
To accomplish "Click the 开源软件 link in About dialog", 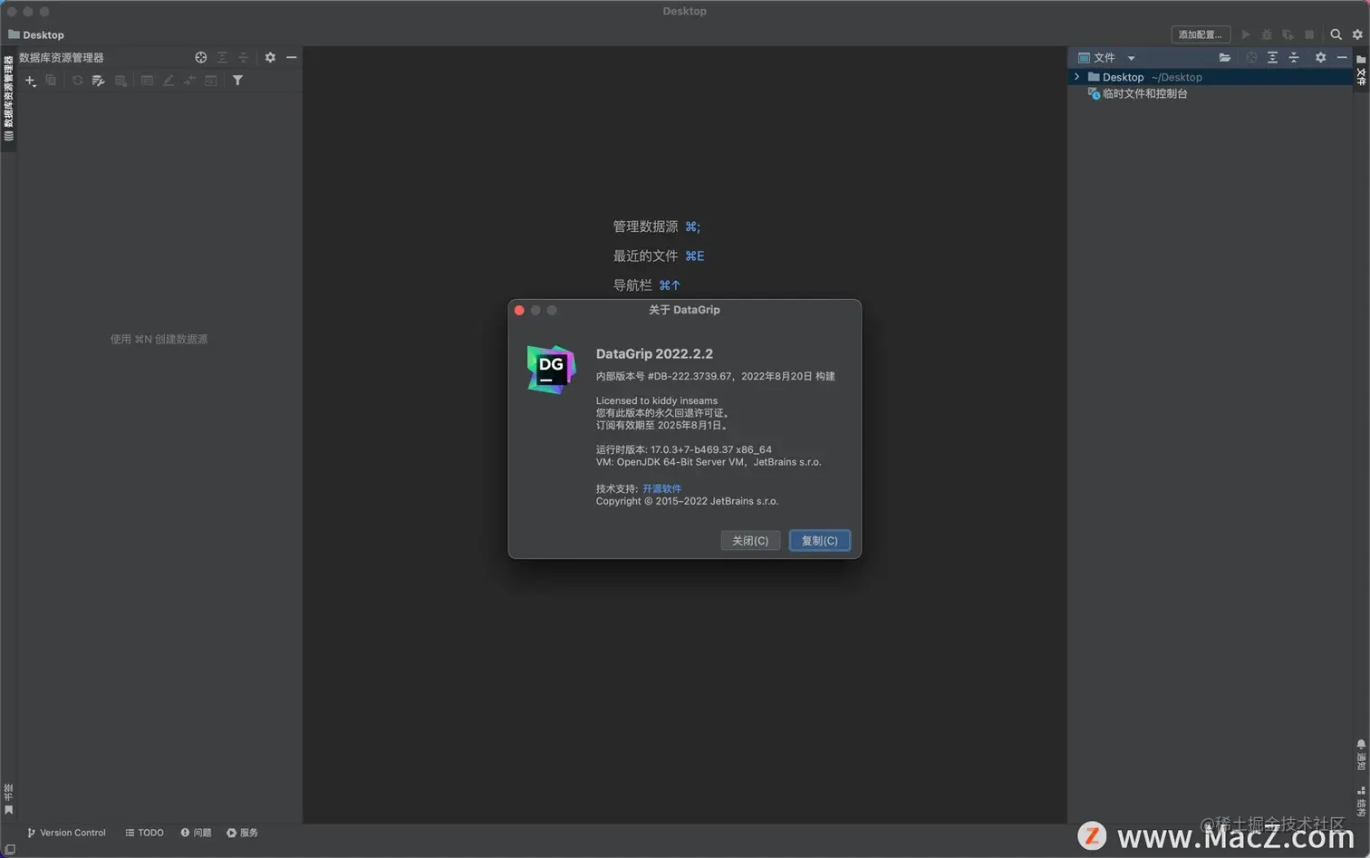I will [x=661, y=488].
